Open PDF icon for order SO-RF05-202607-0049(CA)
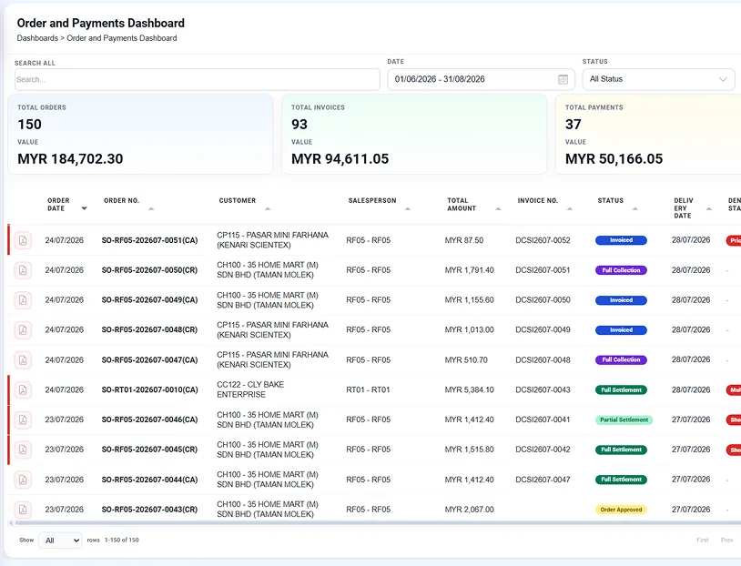741x566 pixels. (23, 300)
